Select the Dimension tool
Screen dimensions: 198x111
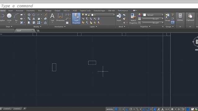(x=60, y=17)
